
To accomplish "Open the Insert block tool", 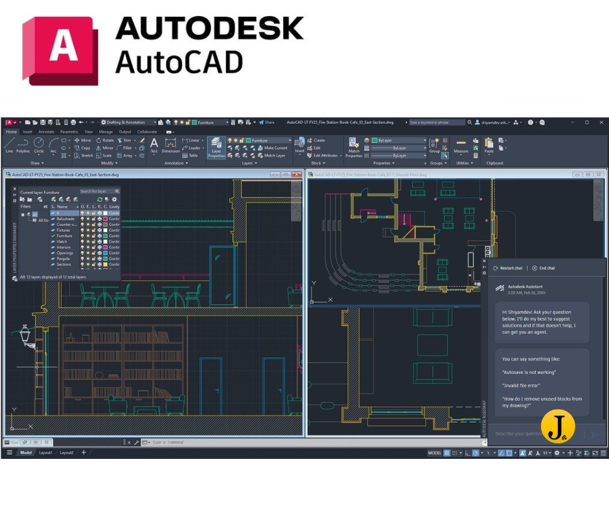I will (x=299, y=146).
